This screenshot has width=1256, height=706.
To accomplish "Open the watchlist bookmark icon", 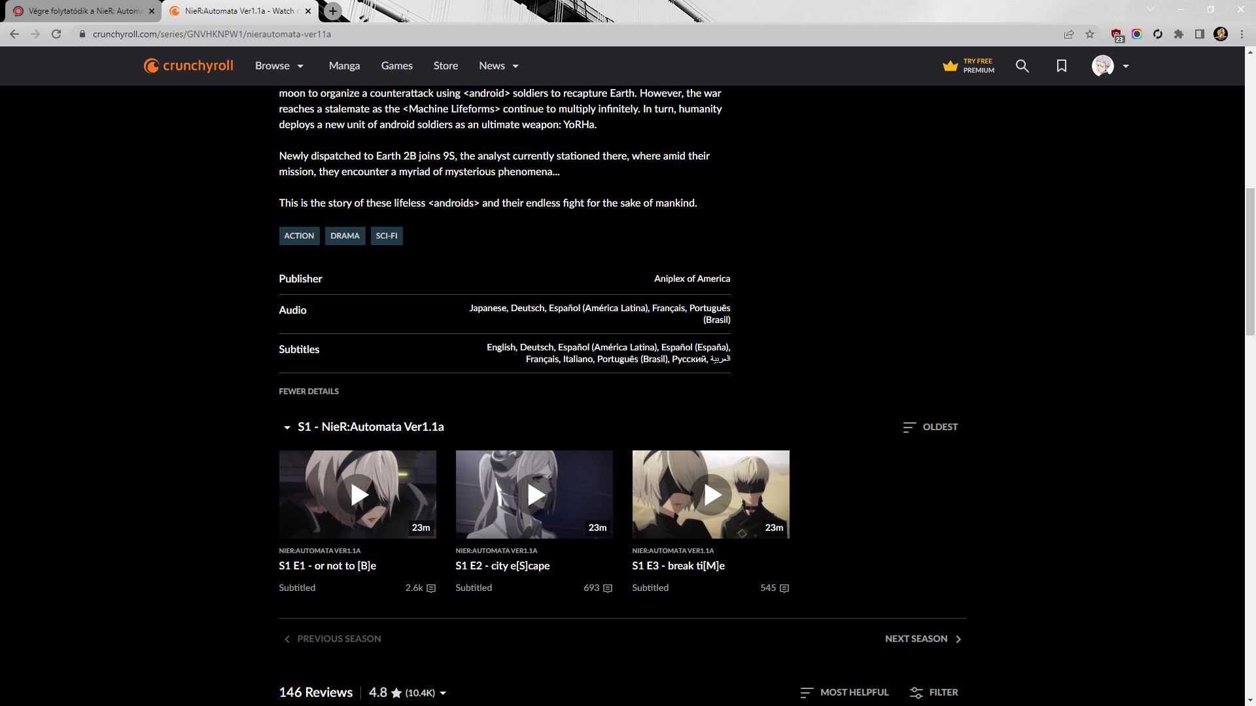I will click(1061, 66).
